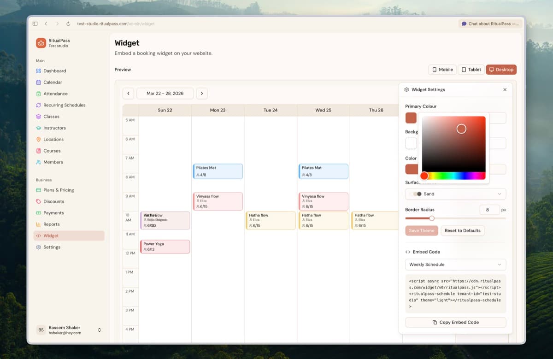Screen dimensions: 553x359
Task: Open Monday Vinyasa flow class
Action: pos(218,201)
